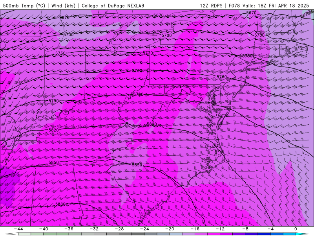The image size is (314, 236).
Task: Click the -24 colorbar label
Action: coord(144,229)
